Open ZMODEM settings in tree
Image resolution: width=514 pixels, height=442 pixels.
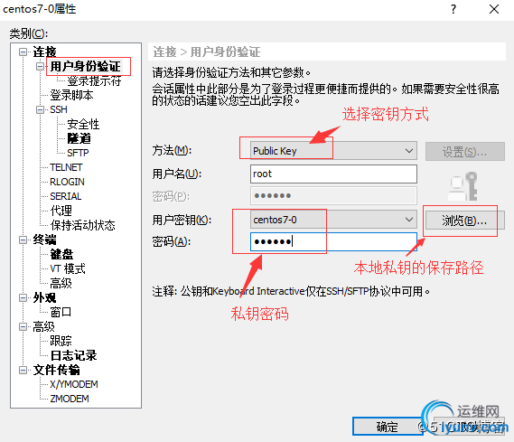[70, 399]
